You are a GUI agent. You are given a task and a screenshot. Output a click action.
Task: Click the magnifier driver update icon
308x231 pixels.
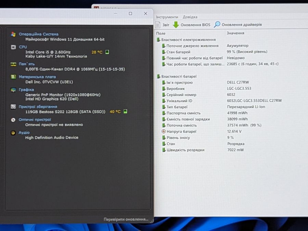click(x=217, y=25)
